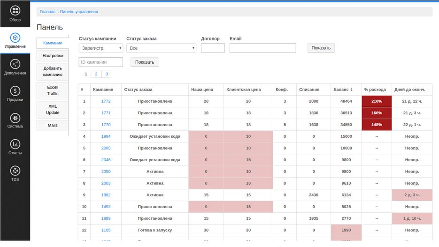Open campaign 1771
Image resolution: width=439 pixels, height=247 pixels.
pyautogui.click(x=106, y=113)
